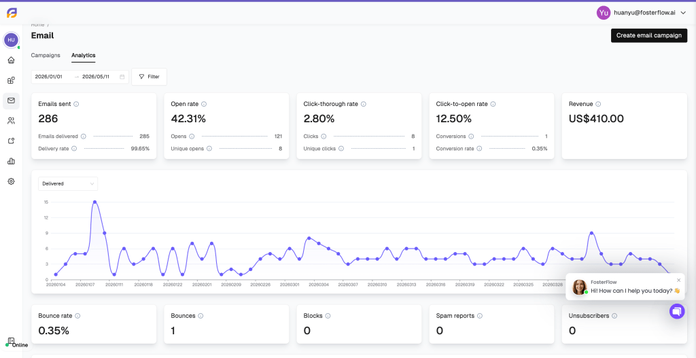
Task: Click info icon next to Bounces
Action: (x=201, y=316)
